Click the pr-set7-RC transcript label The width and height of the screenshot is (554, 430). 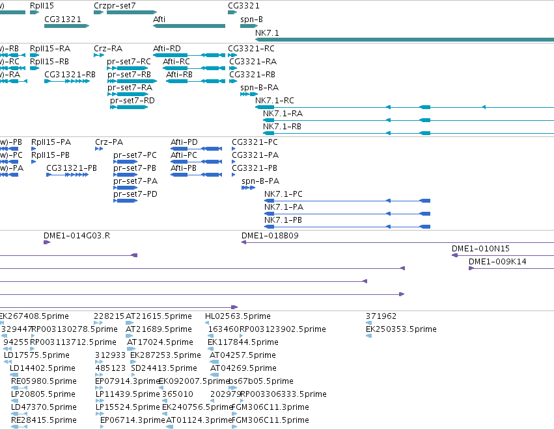pos(129,61)
